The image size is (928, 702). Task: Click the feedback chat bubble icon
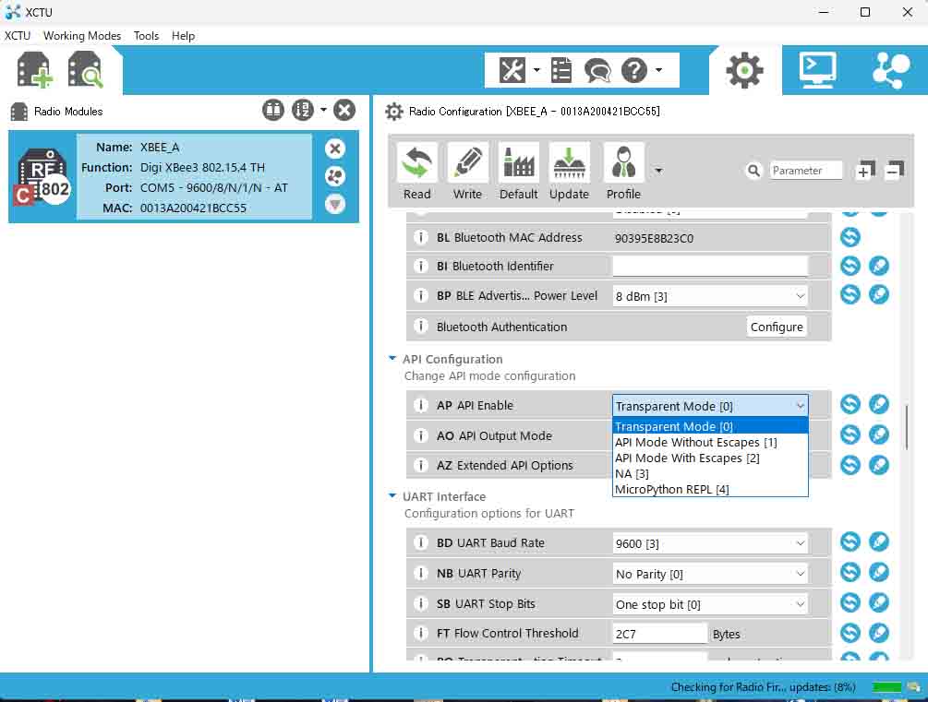tap(597, 70)
